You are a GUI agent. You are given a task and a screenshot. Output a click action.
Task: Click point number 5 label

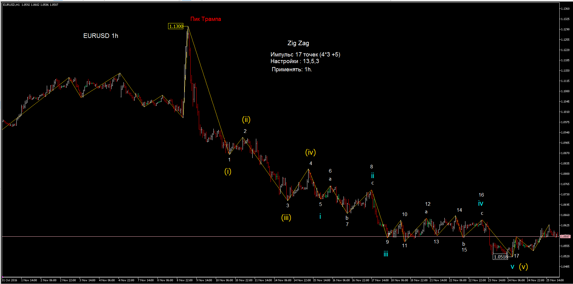(320, 204)
